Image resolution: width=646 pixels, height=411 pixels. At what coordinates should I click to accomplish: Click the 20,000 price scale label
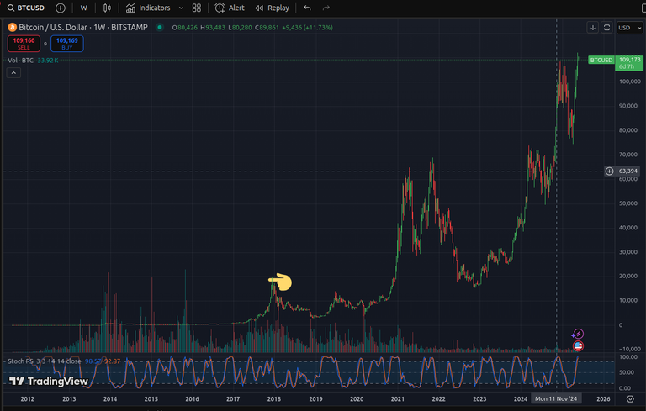click(627, 277)
